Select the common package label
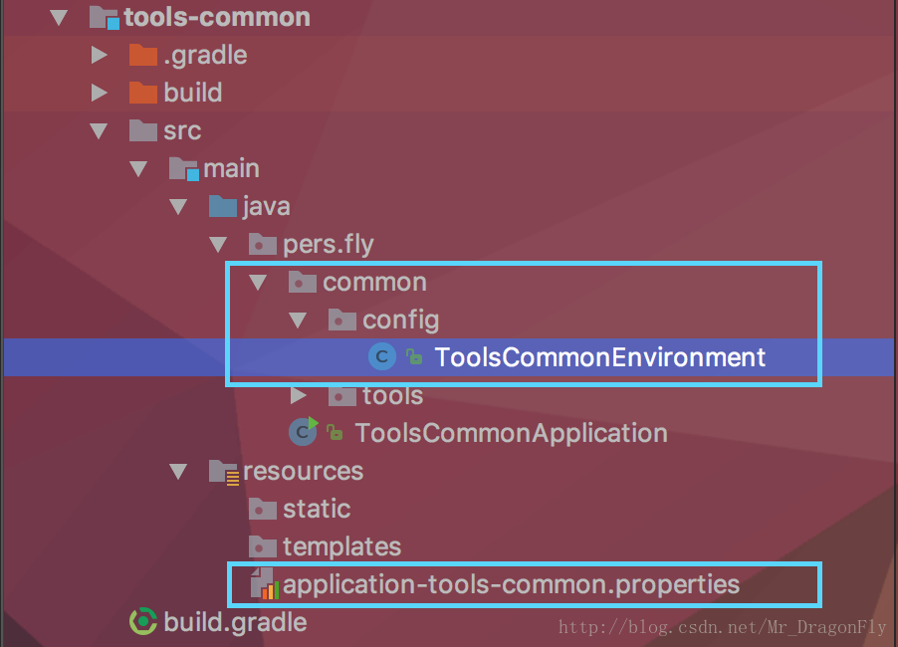This screenshot has width=898, height=647. click(x=374, y=283)
